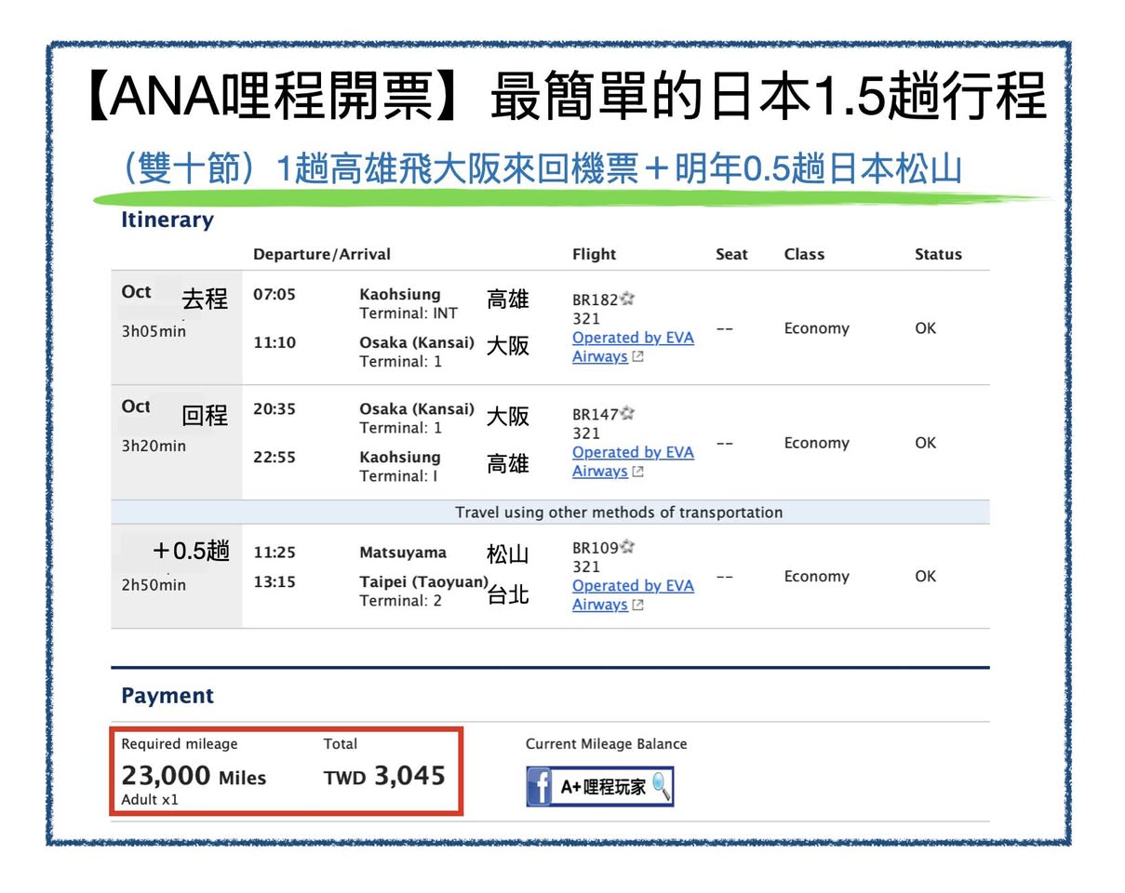Click the Departure/Arrival column header

(321, 254)
